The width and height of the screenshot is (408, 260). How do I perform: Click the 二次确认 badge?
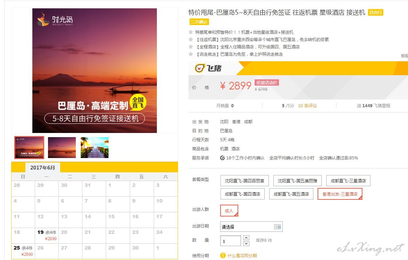tap(199, 22)
